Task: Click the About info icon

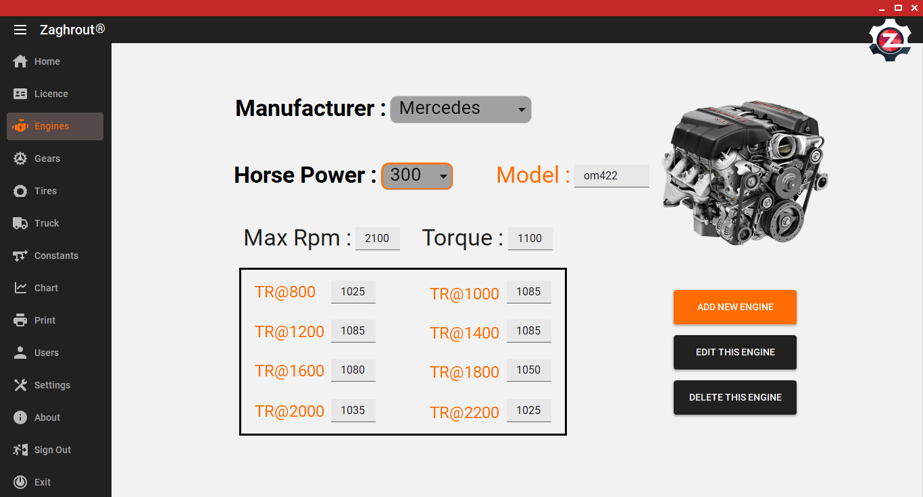Action: [20, 417]
